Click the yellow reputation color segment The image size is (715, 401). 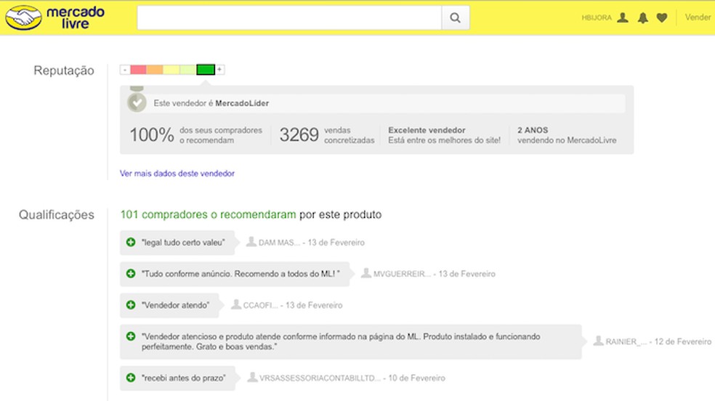[171, 70]
